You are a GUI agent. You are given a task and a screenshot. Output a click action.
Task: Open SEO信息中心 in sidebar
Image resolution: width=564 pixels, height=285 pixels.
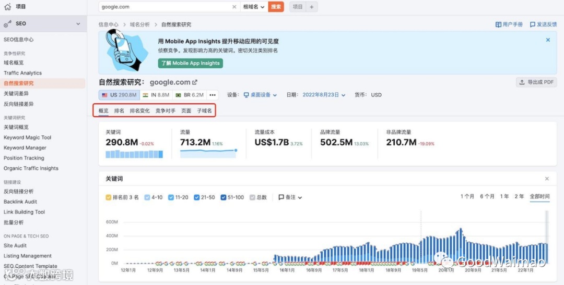click(x=19, y=40)
